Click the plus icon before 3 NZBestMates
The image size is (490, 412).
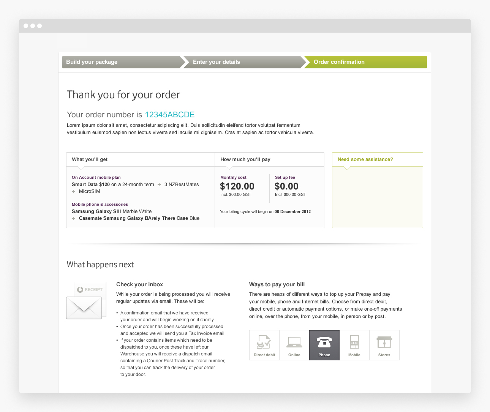[x=159, y=185]
